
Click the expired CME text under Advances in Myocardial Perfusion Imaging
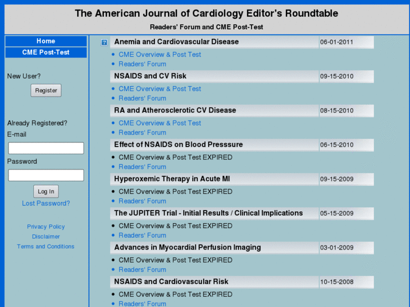point(175,260)
